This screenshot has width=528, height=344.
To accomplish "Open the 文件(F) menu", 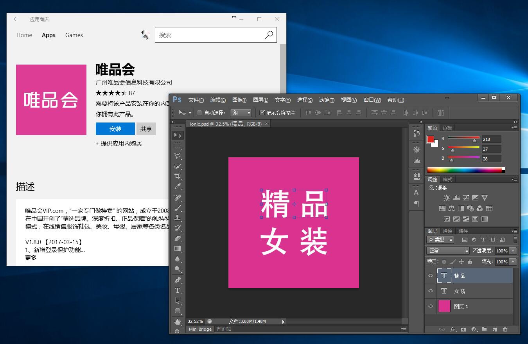I will pyautogui.click(x=196, y=100).
